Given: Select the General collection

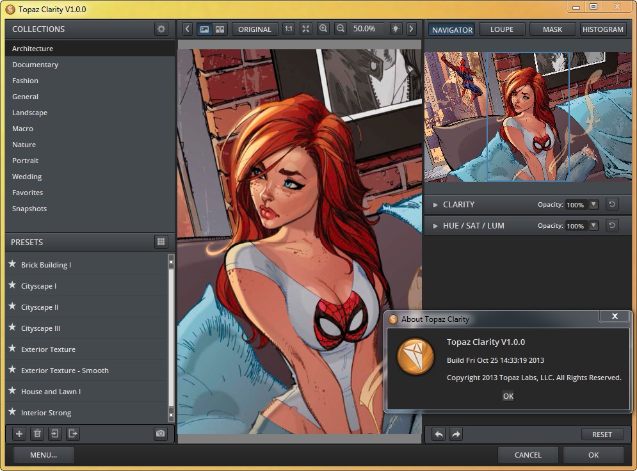Looking at the screenshot, I should (90, 97).
